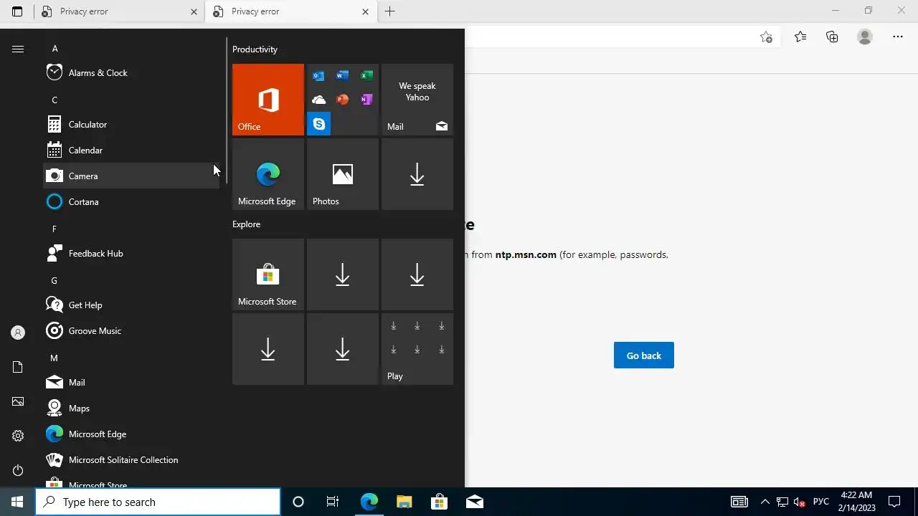
Task: Switch input language РУС indicator
Action: (820, 502)
